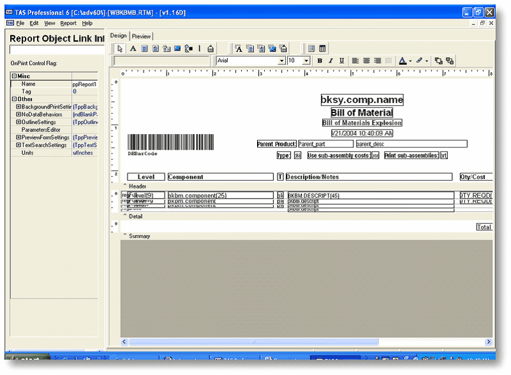
Task: Click the Units property value utInches
Action: [x=85, y=153]
